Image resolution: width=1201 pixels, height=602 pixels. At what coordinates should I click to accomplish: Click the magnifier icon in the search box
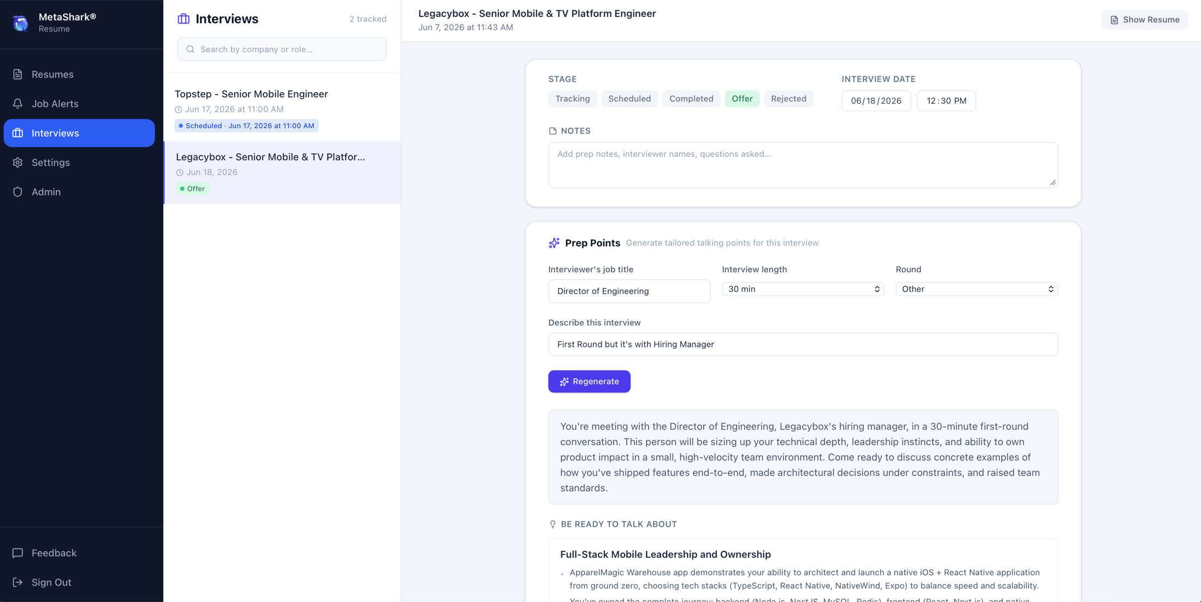tap(190, 49)
